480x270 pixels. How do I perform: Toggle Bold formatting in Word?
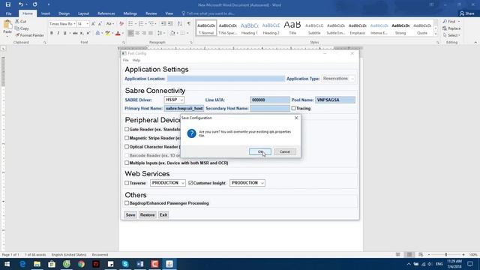[52, 33]
